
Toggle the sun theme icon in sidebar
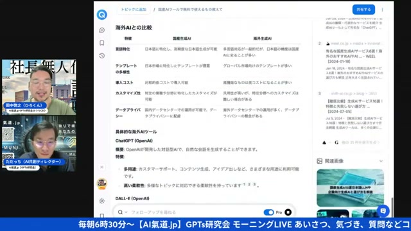point(101,201)
